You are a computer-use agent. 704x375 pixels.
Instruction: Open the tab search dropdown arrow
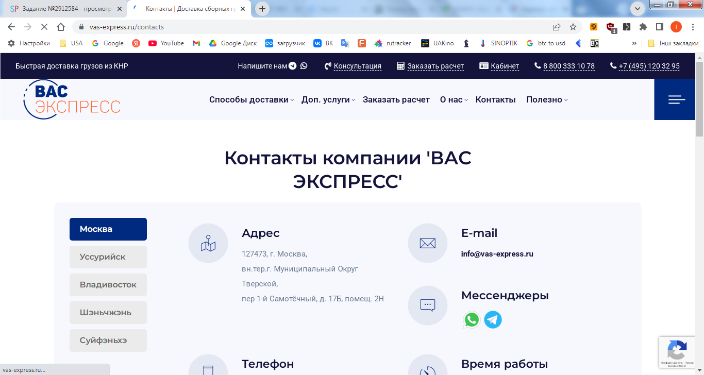(x=638, y=8)
